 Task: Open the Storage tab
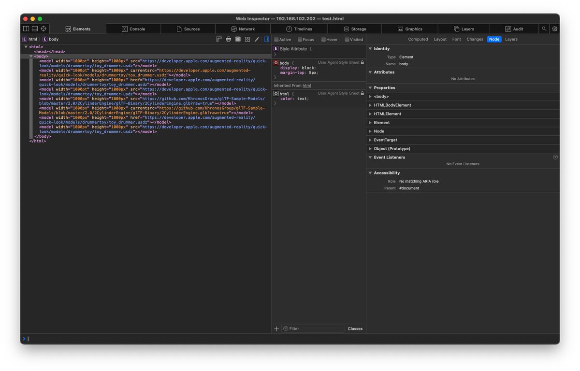(354, 29)
